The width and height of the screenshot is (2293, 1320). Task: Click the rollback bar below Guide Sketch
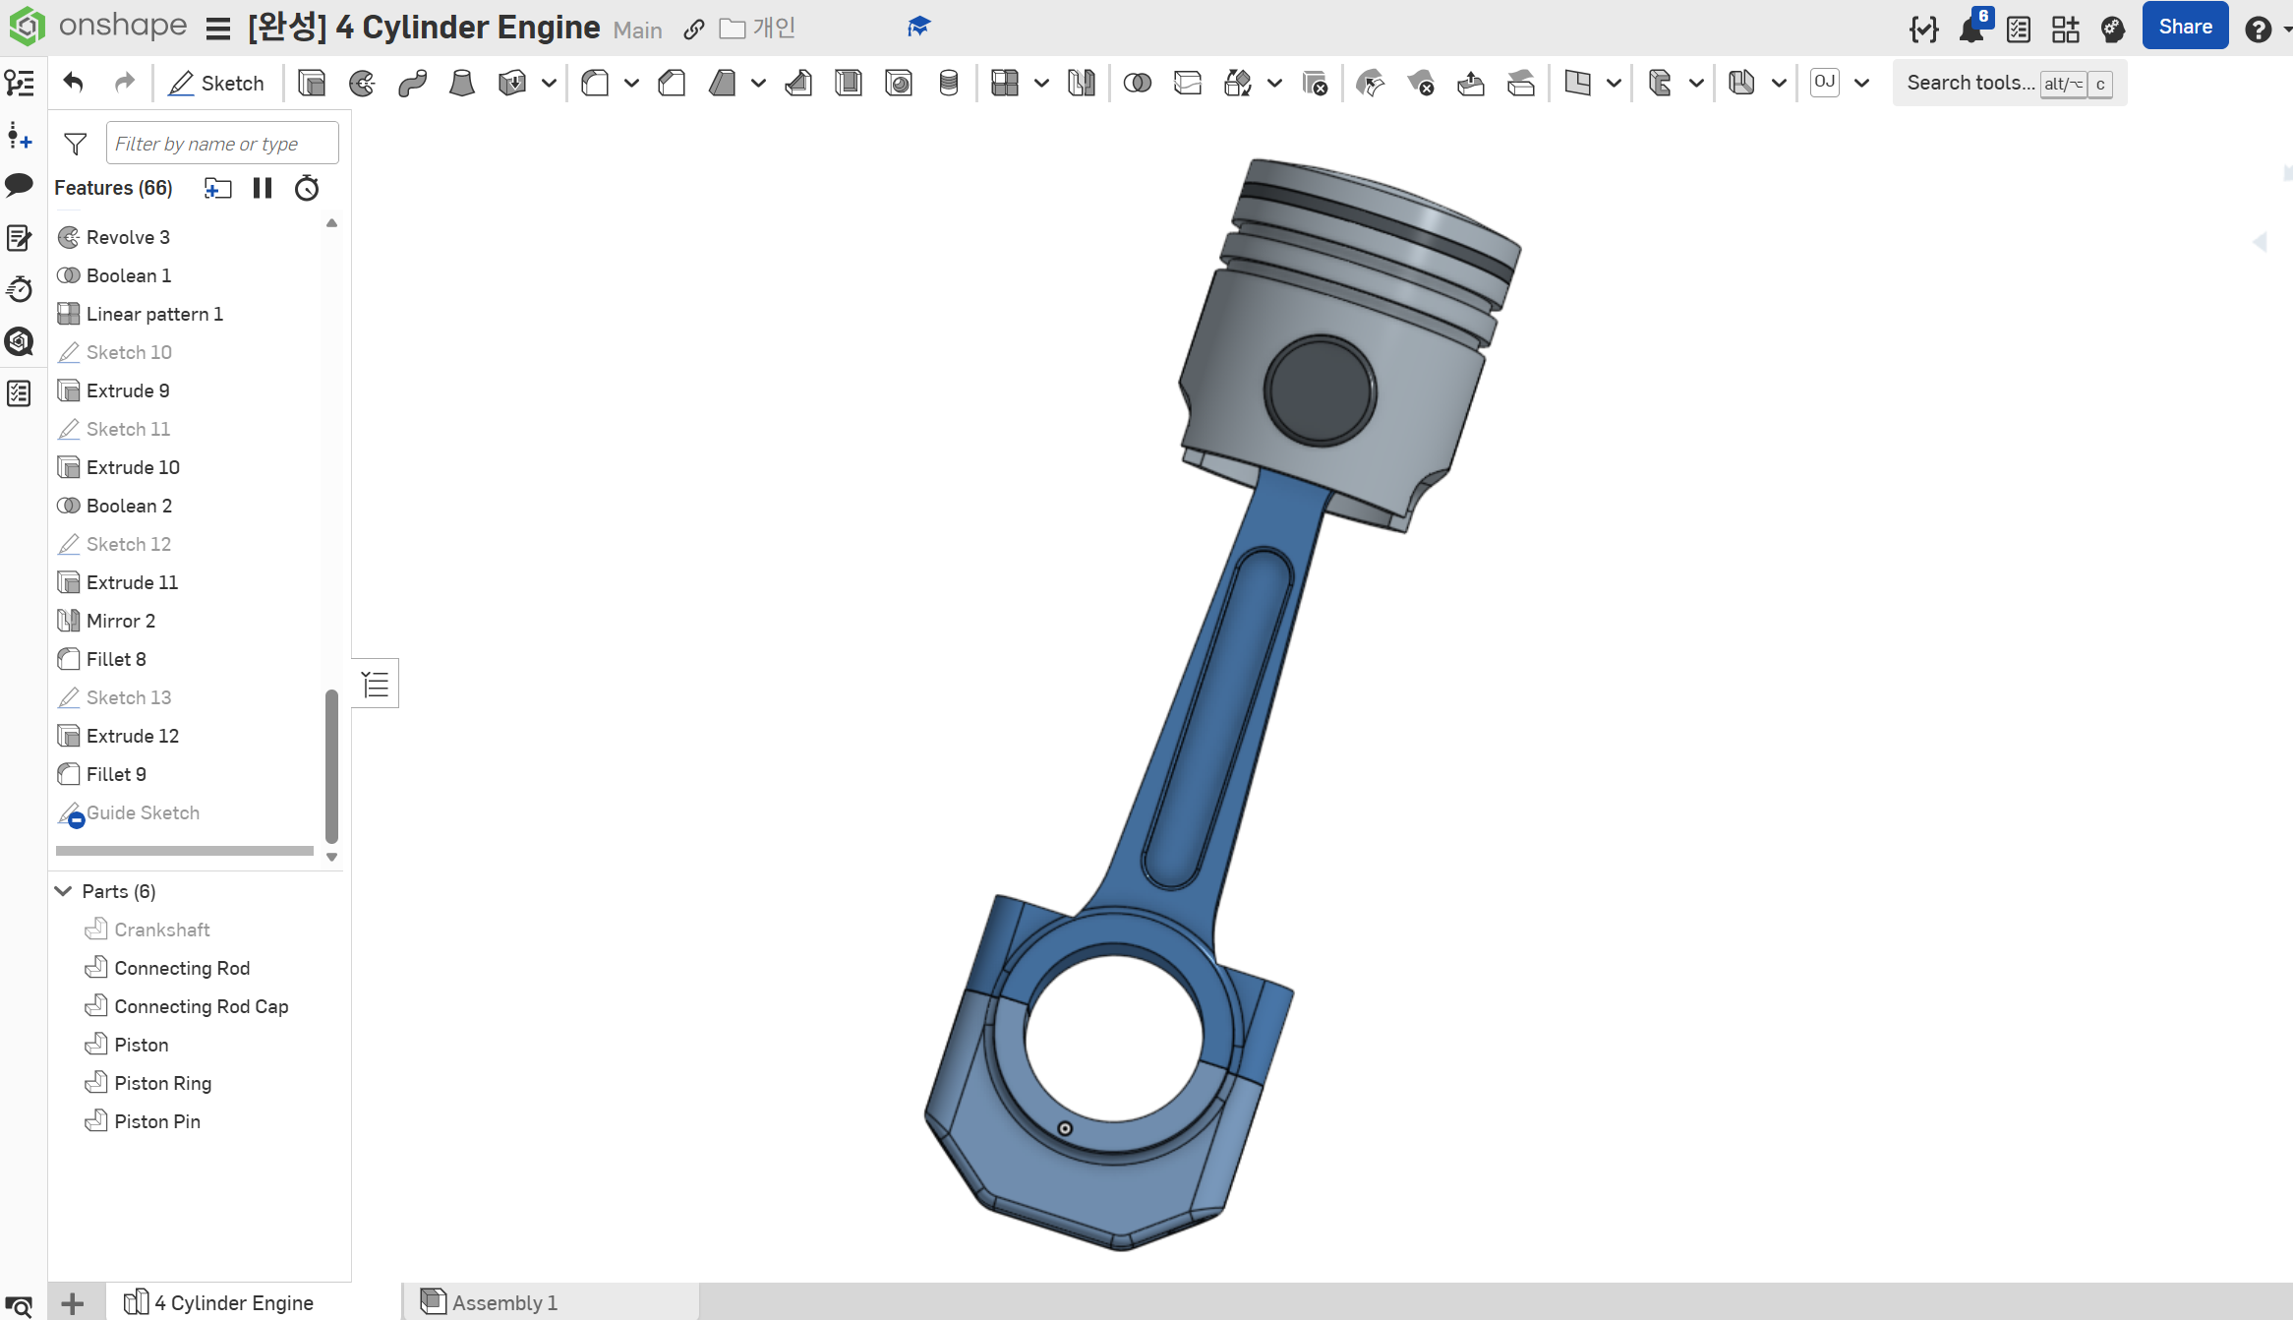click(x=185, y=851)
